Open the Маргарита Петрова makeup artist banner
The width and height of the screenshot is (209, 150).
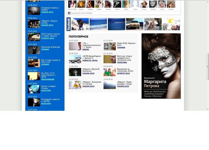[x=161, y=66]
